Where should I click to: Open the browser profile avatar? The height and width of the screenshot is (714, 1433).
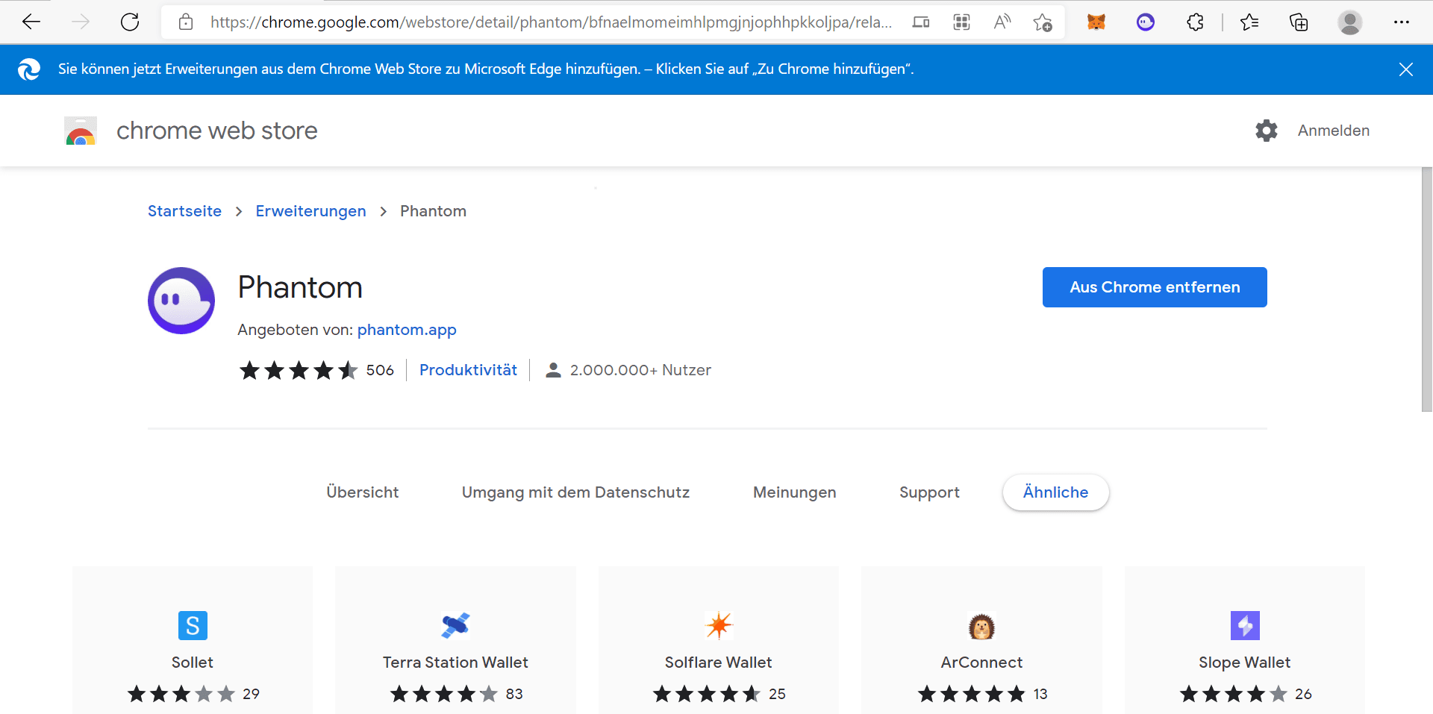coord(1349,22)
